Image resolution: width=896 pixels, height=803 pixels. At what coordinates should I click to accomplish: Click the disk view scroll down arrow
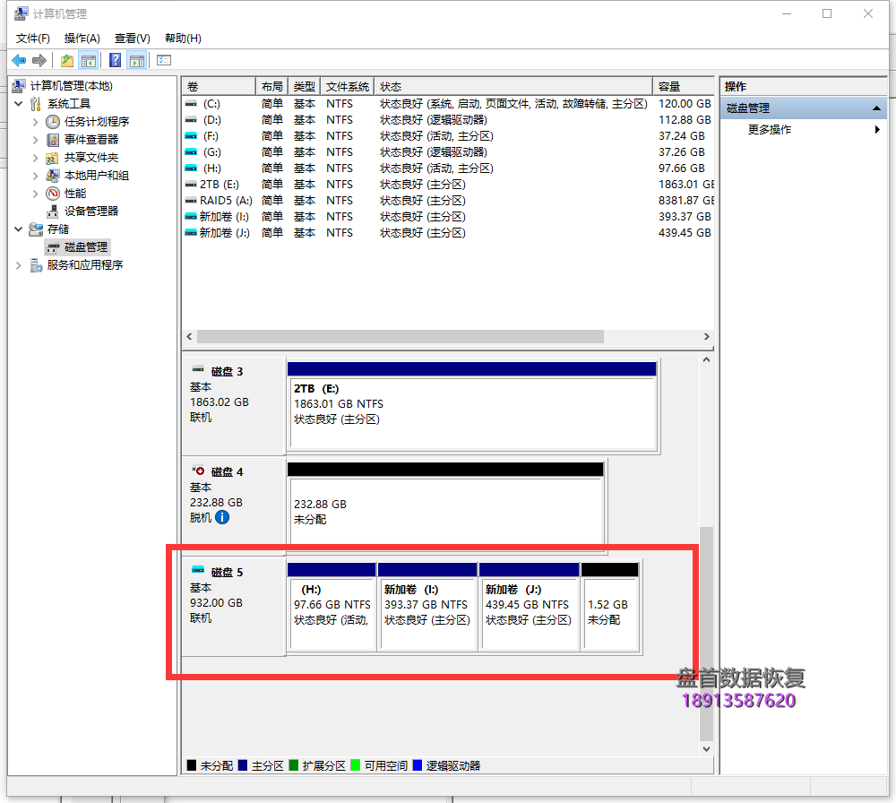click(707, 748)
